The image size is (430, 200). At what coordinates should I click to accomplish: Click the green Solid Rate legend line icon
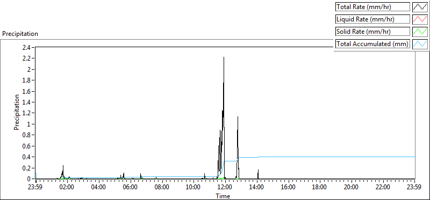point(420,32)
